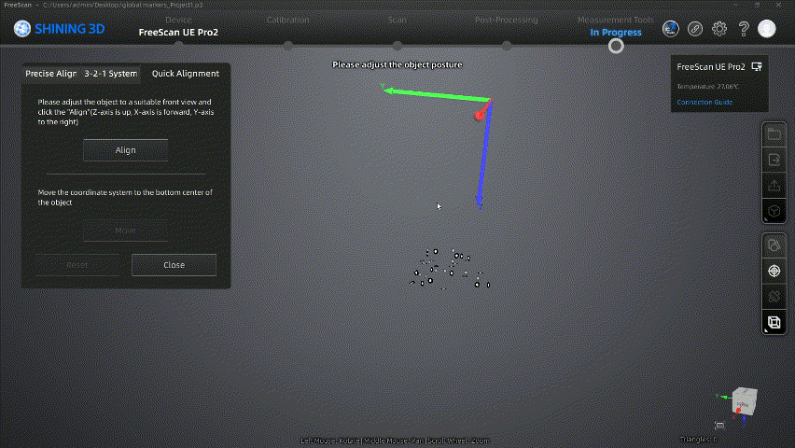This screenshot has height=448, width=795.
Task: Open settings via the gear icon
Action: click(x=719, y=29)
